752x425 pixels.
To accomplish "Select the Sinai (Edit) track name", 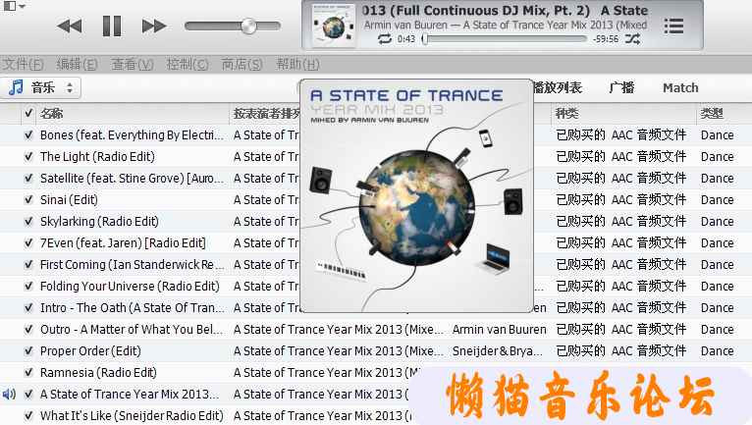I will coord(69,200).
